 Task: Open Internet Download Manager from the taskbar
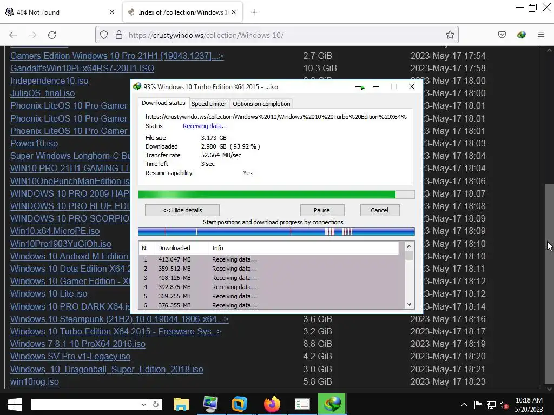(x=332, y=404)
